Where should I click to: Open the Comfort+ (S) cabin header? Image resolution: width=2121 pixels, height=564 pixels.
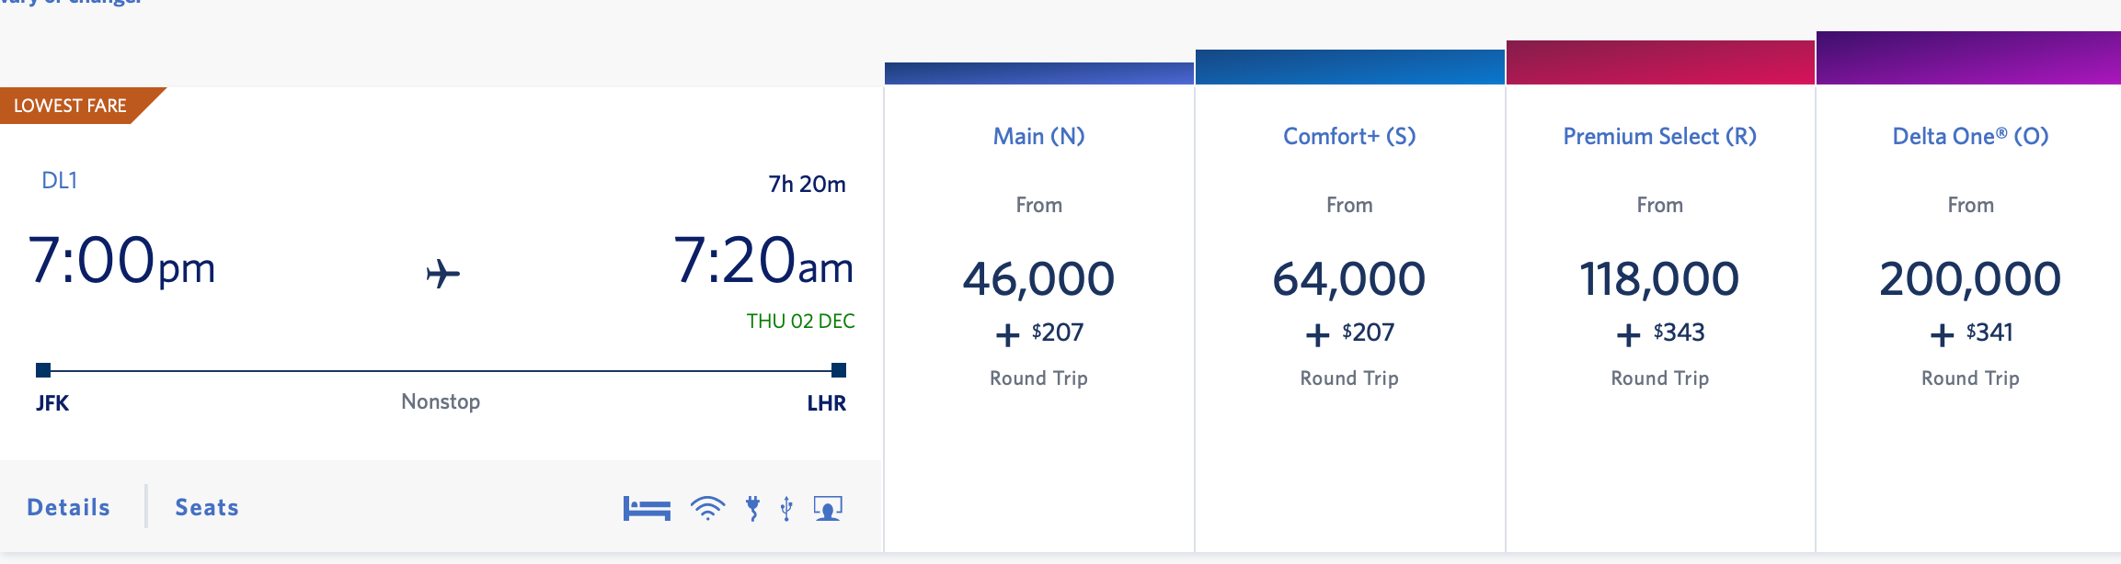(1349, 137)
